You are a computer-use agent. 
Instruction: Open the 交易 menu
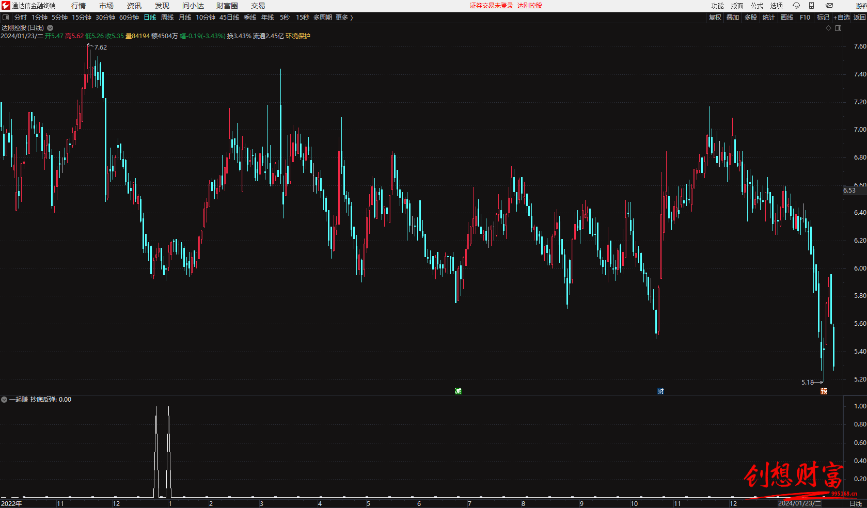tap(258, 6)
